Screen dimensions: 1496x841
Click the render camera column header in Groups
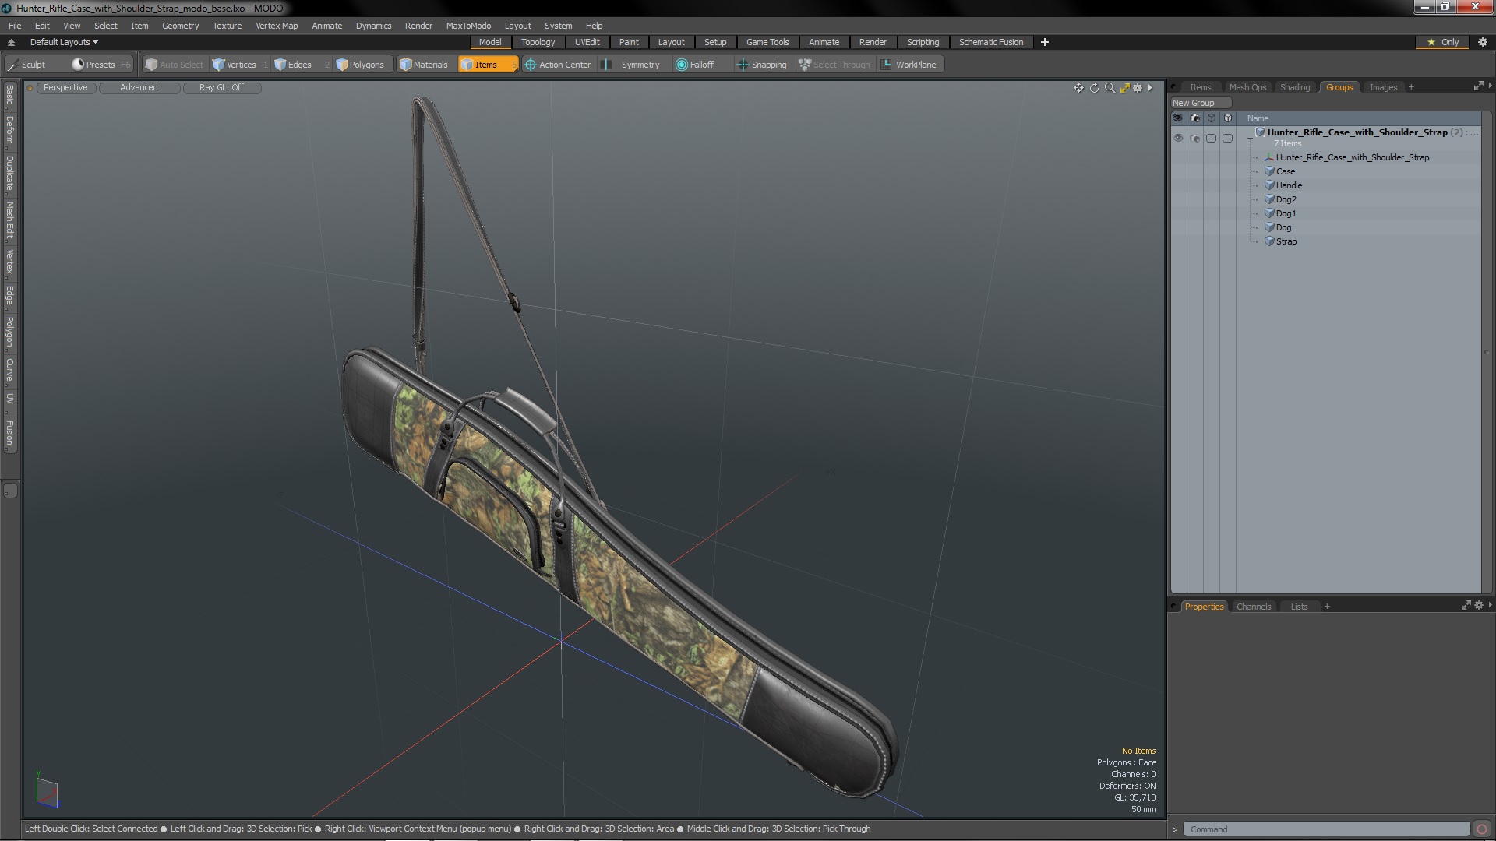[1195, 118]
